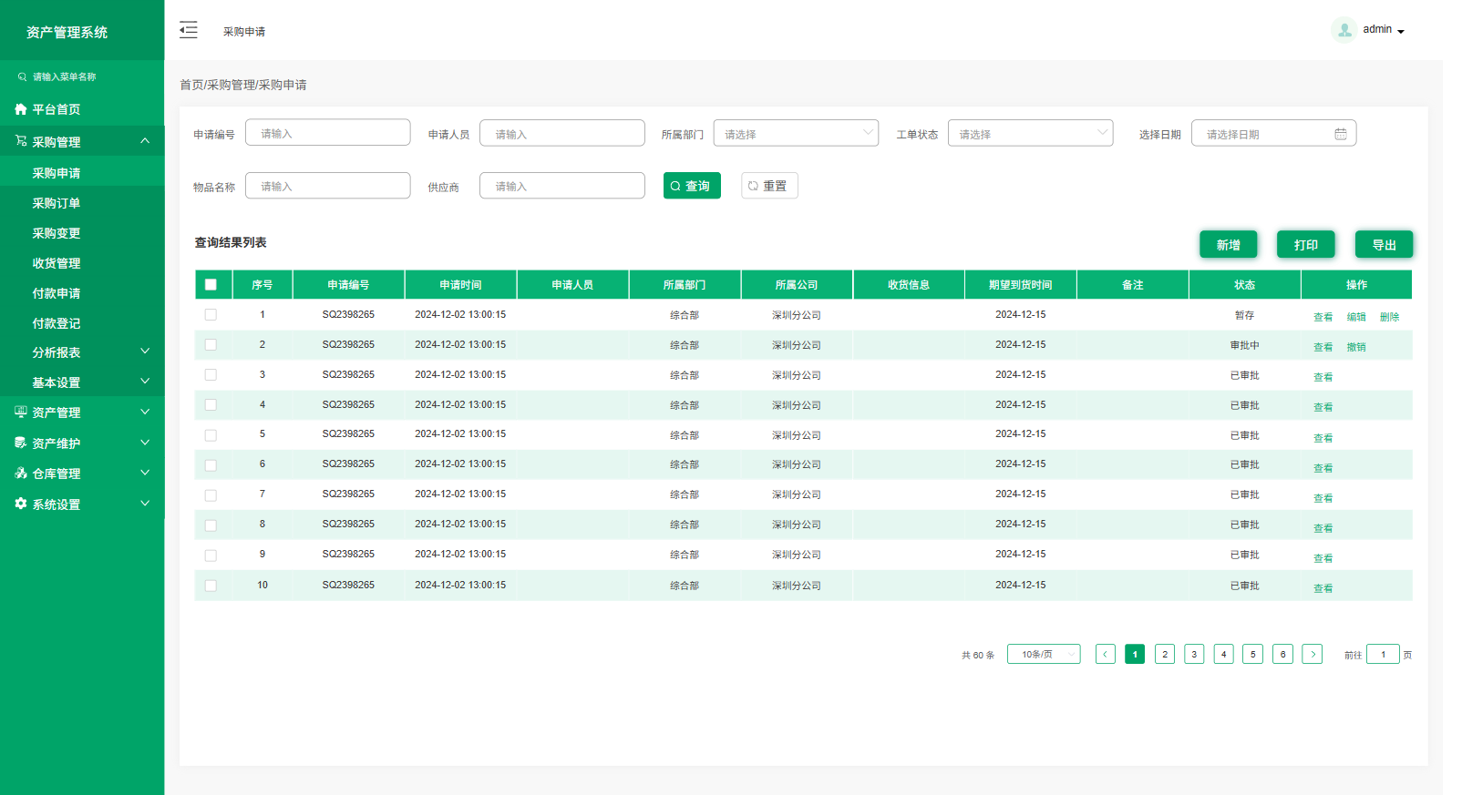Open the 10条/页 page size selector

(x=1043, y=654)
